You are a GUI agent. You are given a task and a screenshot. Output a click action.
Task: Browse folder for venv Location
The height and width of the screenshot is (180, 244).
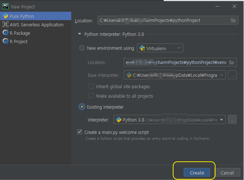(232, 62)
